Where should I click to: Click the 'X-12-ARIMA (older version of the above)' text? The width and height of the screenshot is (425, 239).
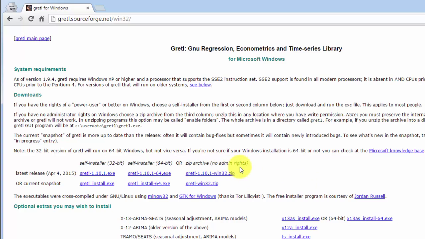click(164, 228)
